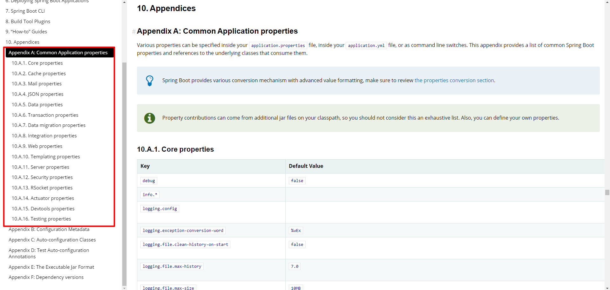This screenshot has width=610, height=290.
Task: Click the logging.config property key
Action: (159, 209)
